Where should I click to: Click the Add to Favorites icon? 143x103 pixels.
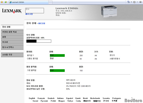6,2
